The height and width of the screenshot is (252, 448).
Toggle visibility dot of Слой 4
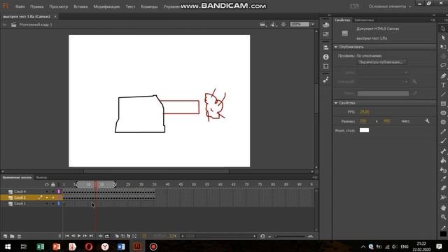[47, 192]
